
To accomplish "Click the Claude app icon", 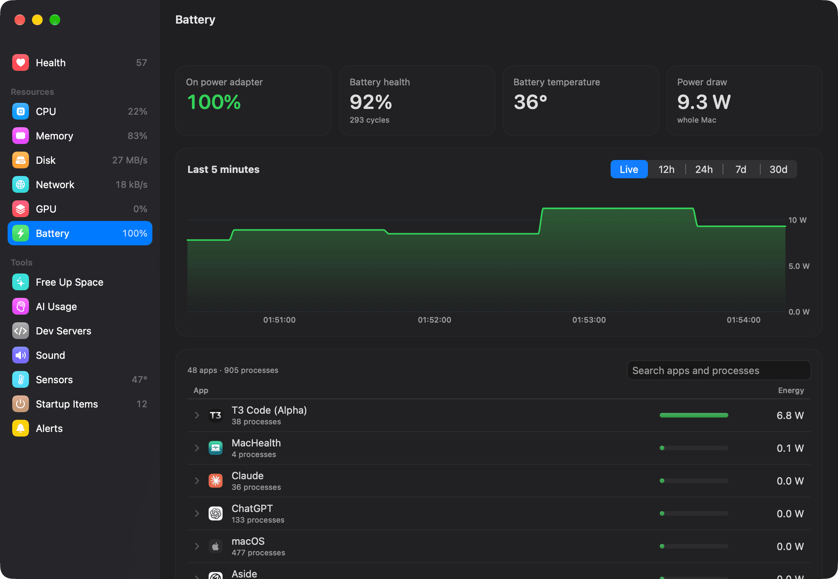I will click(x=216, y=481).
